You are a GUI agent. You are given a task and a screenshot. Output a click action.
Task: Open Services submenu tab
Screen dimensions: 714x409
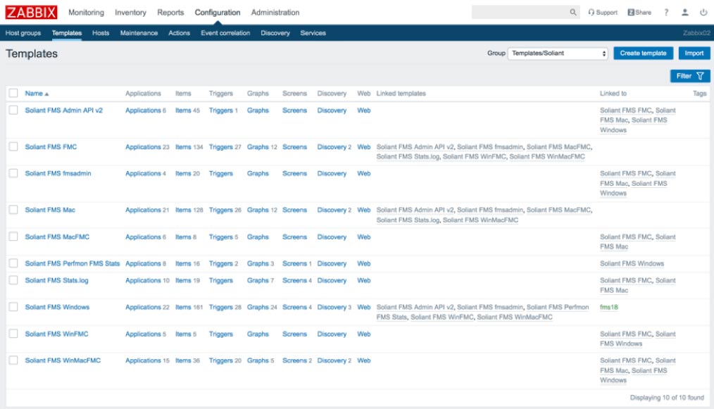tap(313, 33)
